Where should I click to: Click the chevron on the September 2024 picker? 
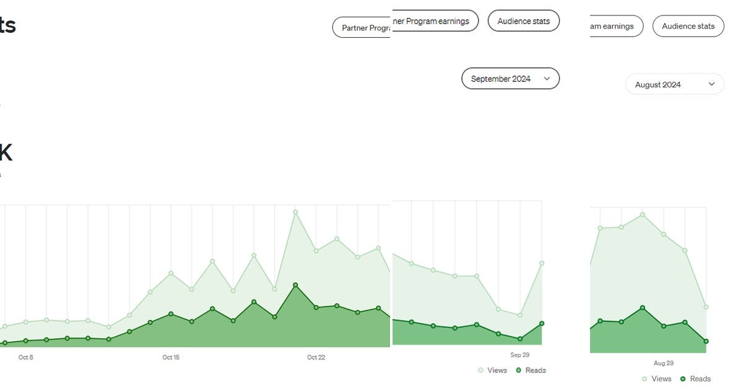coord(547,79)
